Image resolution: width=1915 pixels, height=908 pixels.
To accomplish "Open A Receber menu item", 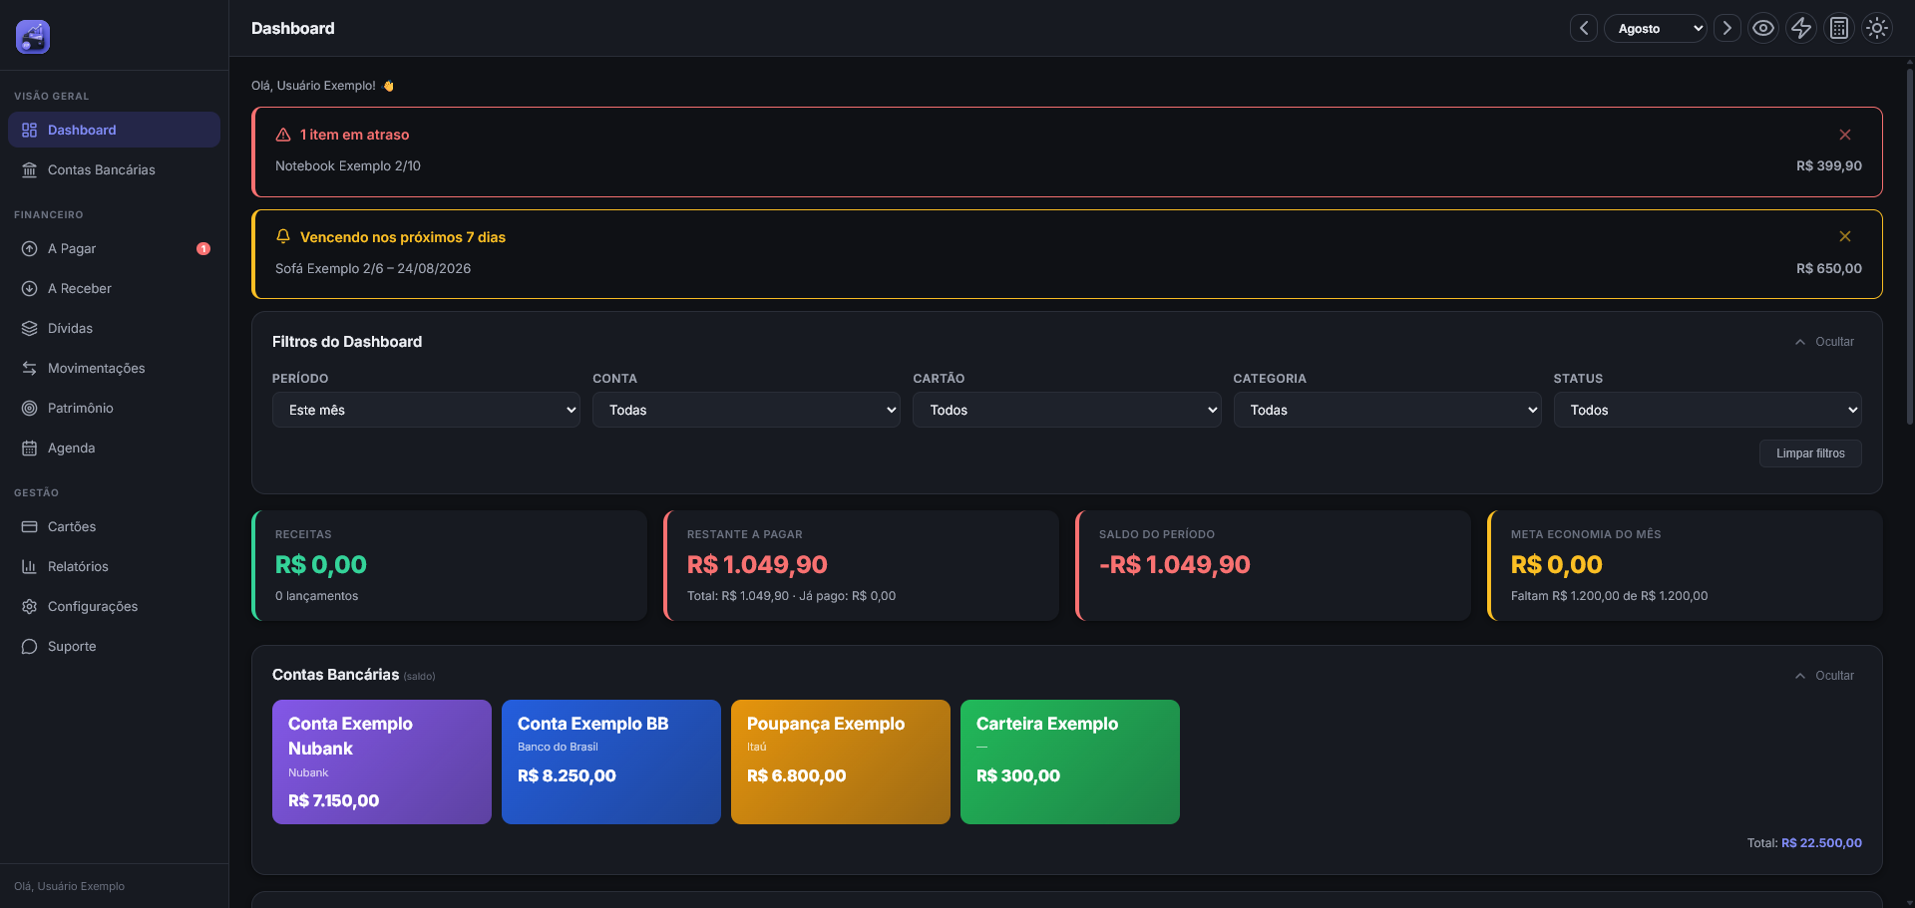I will coord(114,288).
